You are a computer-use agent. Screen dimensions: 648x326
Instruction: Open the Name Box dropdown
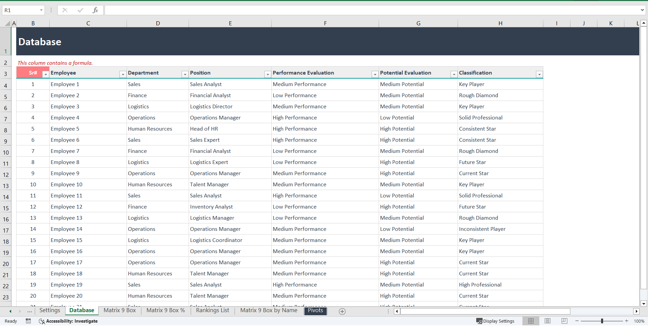pos(41,10)
